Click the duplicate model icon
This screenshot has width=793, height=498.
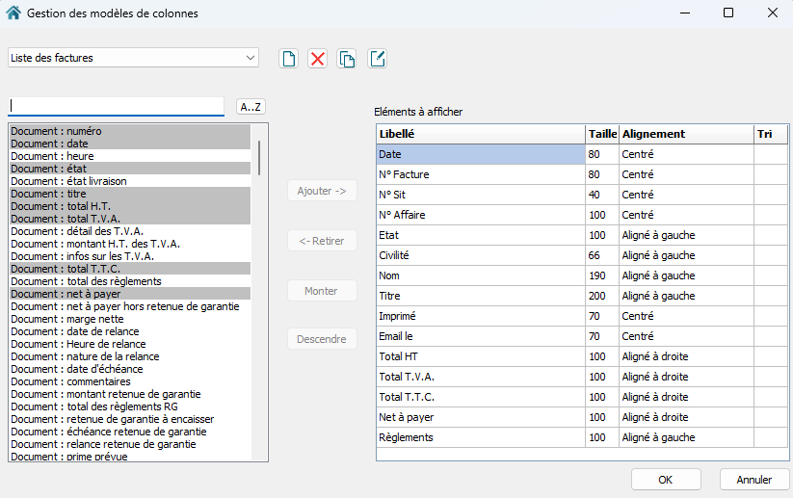(347, 59)
